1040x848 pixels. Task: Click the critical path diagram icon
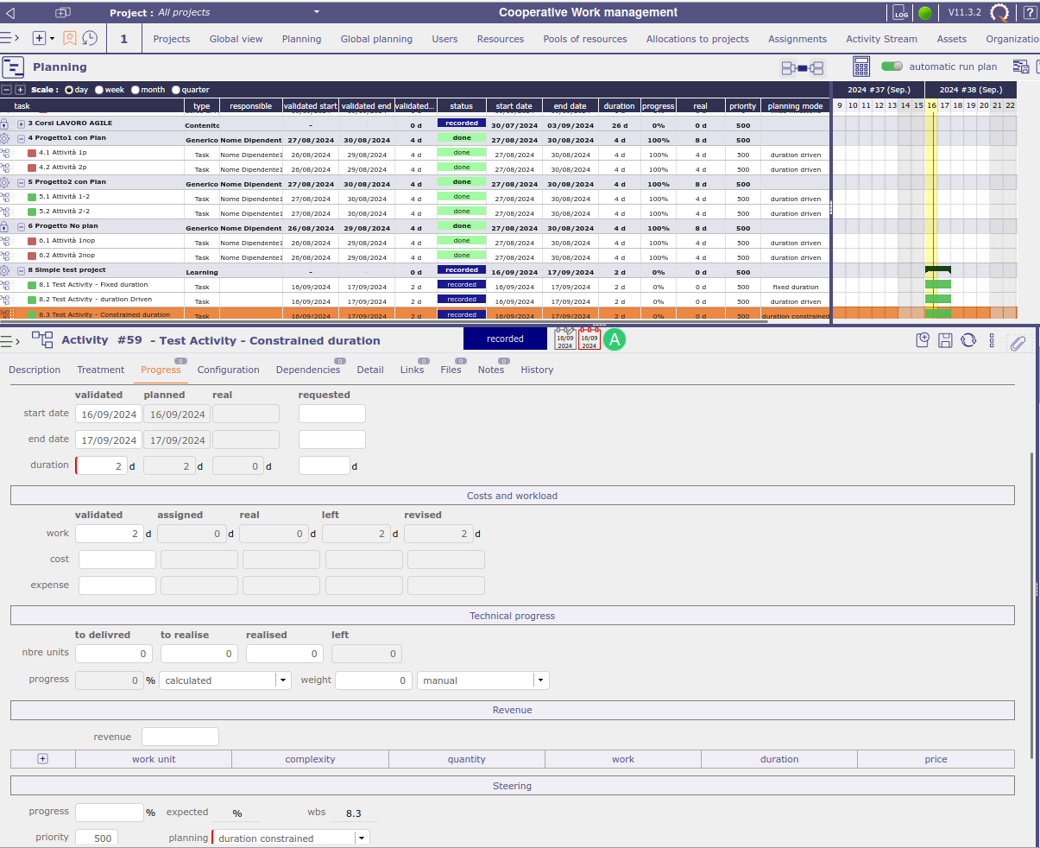pos(802,67)
